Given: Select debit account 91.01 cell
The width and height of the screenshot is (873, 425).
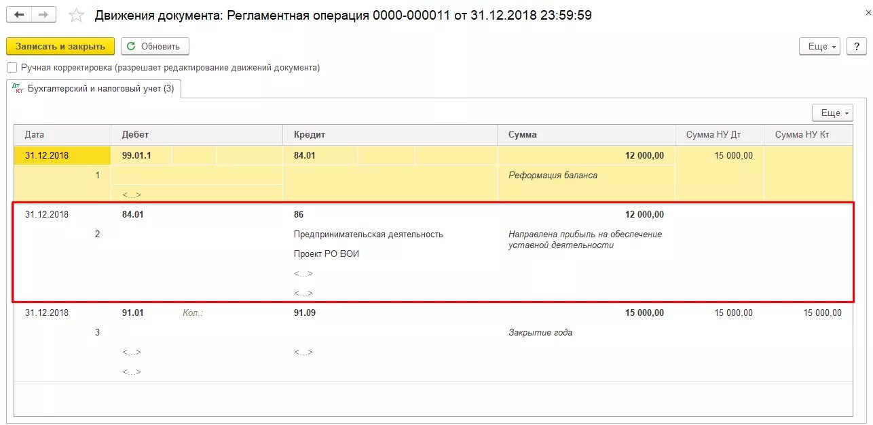Looking at the screenshot, I should pyautogui.click(x=133, y=312).
